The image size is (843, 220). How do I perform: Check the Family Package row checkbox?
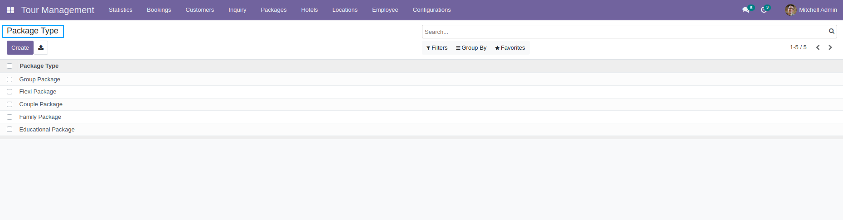point(10,117)
